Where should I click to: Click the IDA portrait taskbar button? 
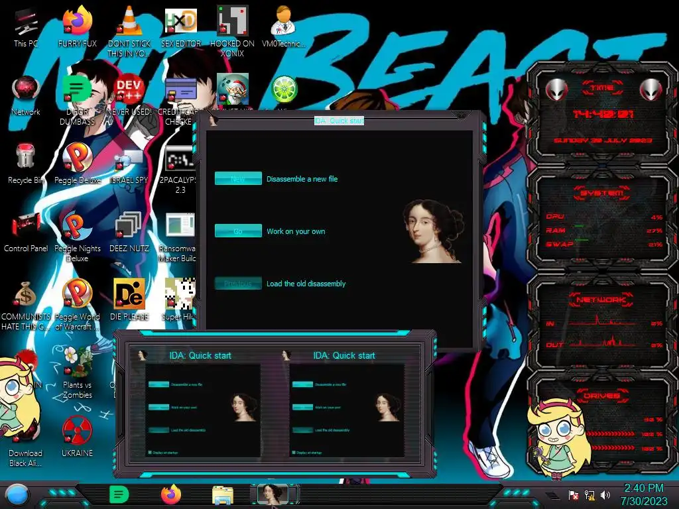tap(273, 494)
